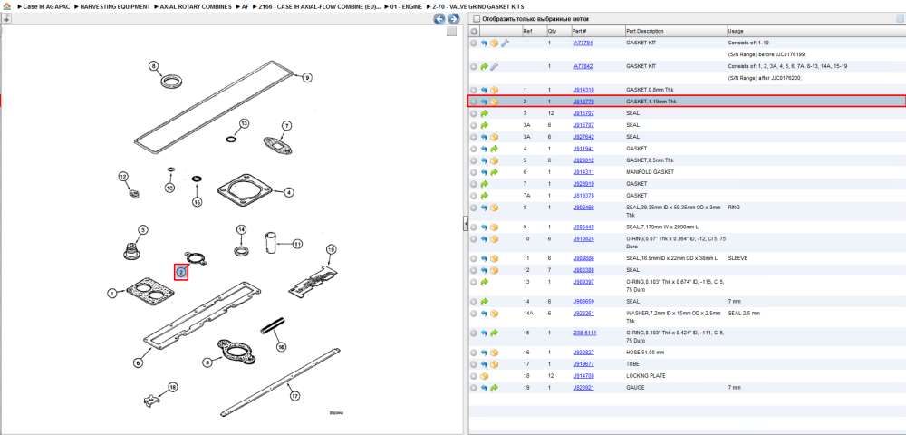This screenshot has height=435, width=906.
Task: Open part number link A77842
Action: click(583, 67)
